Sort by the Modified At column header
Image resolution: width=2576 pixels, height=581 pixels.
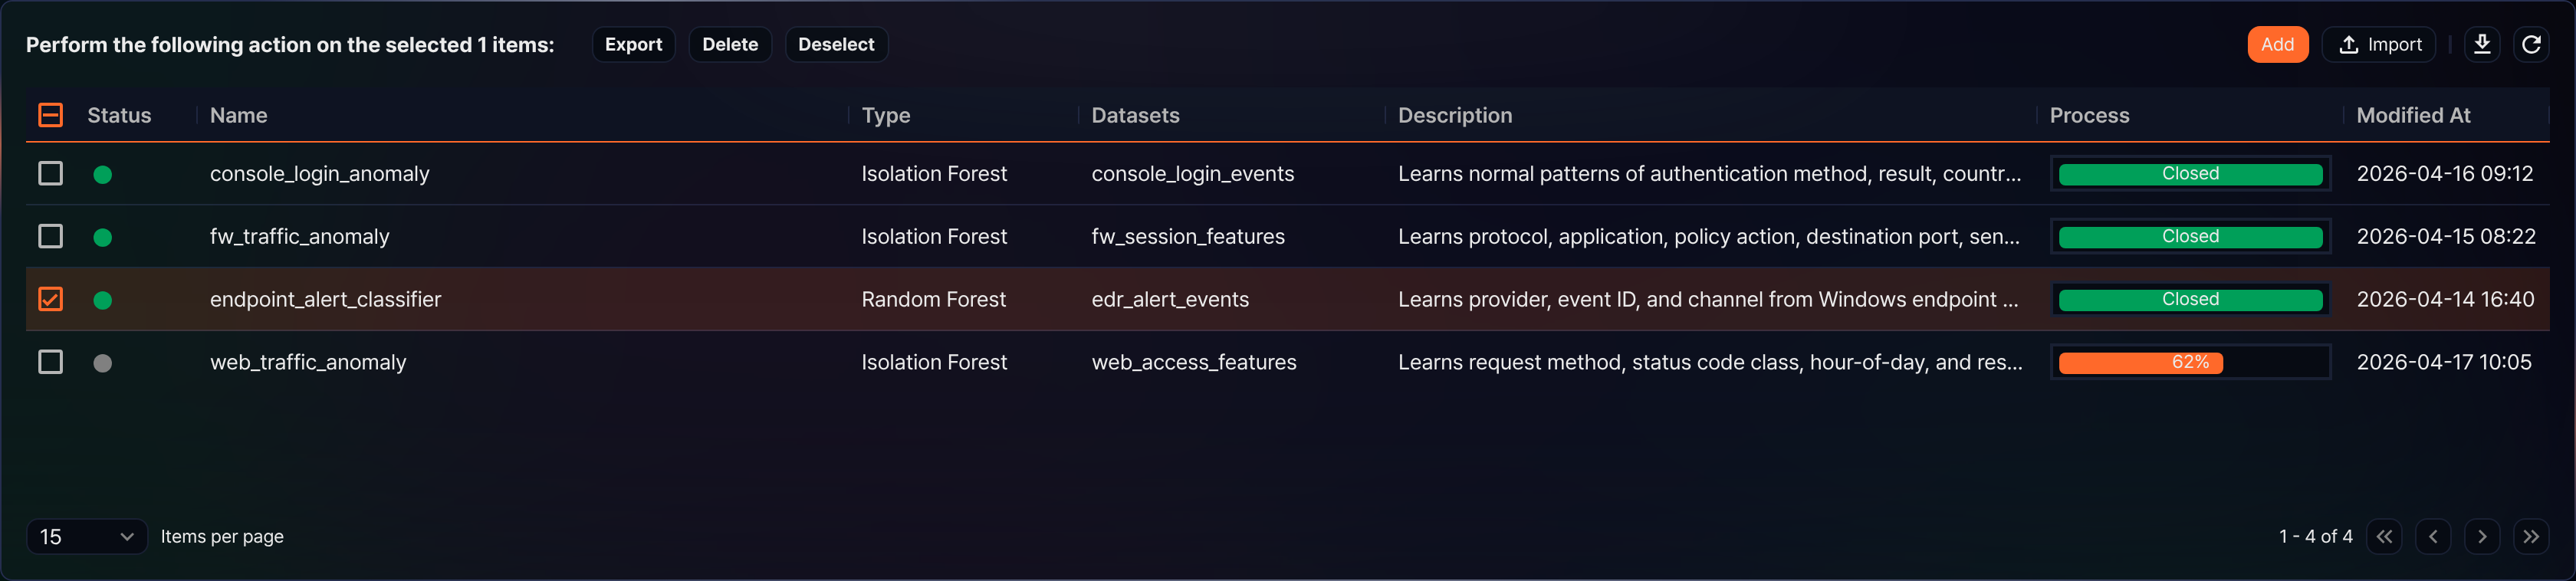point(2413,115)
